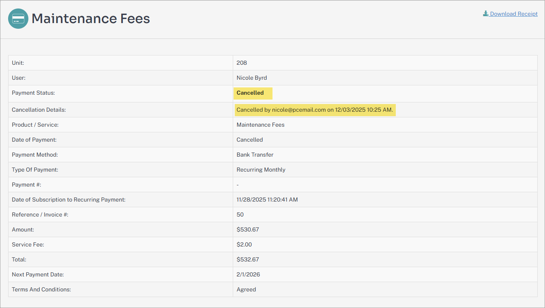
Task: Click the Maintenance Fees page heading
Action: (x=91, y=18)
